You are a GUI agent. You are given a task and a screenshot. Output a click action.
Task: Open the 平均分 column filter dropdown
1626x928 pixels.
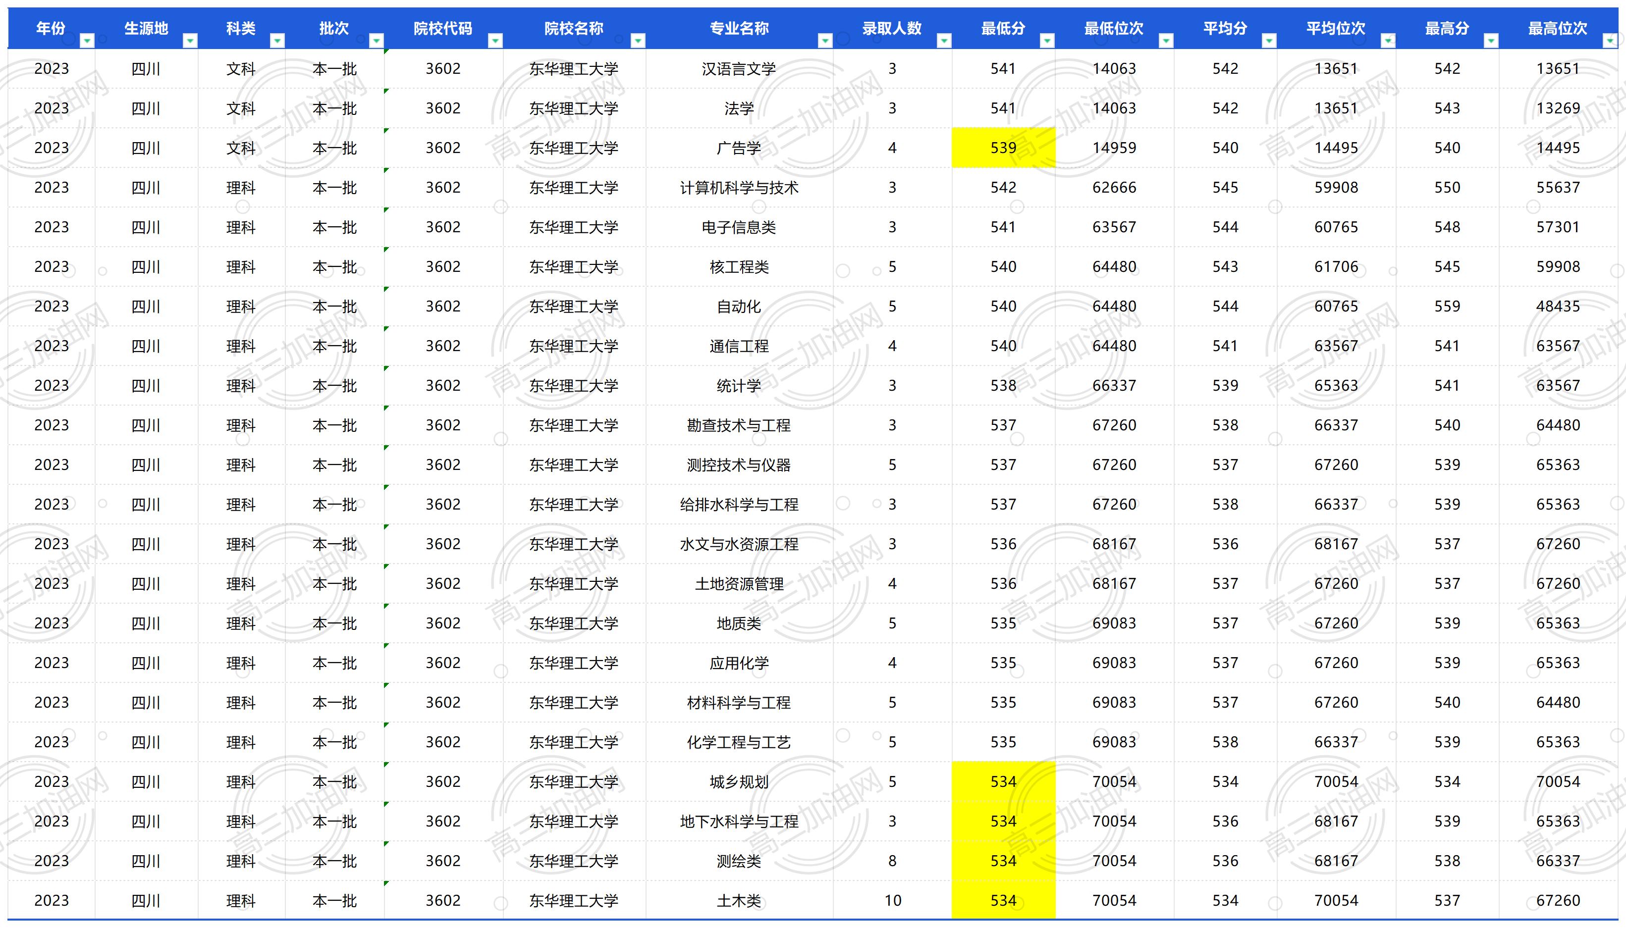1270,41
